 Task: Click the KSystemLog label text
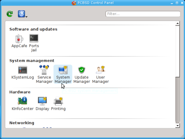point(23,77)
